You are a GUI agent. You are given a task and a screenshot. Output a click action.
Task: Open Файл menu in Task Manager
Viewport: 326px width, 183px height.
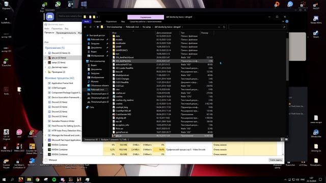(x=47, y=28)
